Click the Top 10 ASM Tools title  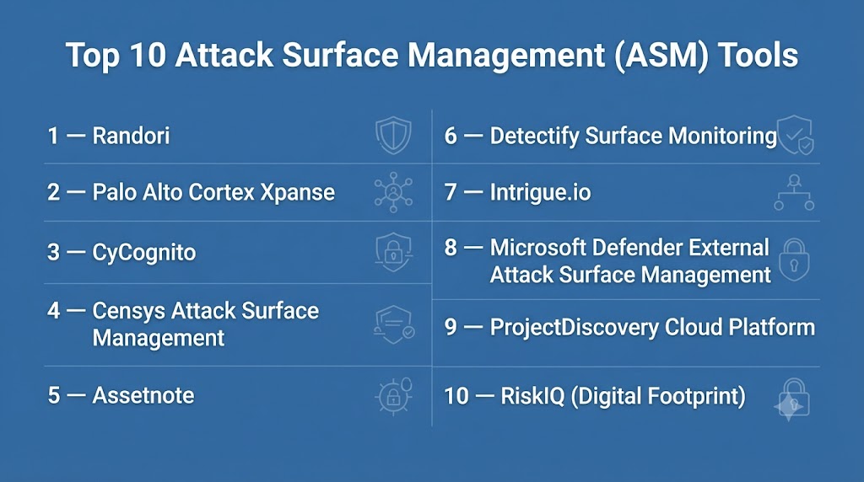click(432, 56)
